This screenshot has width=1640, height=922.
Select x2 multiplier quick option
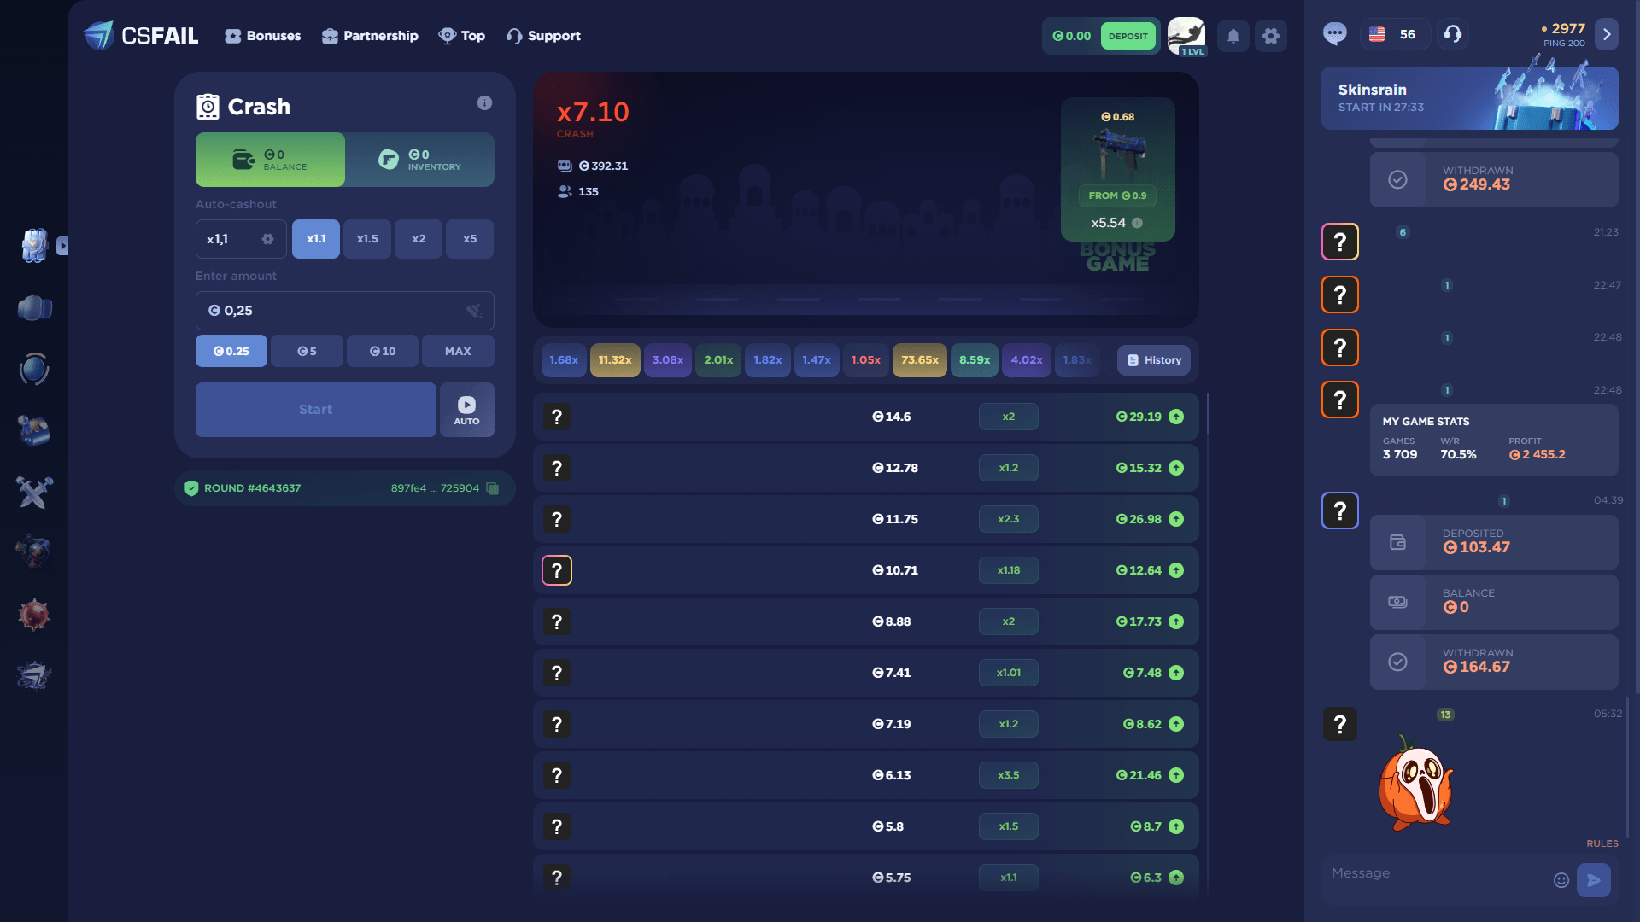[418, 239]
